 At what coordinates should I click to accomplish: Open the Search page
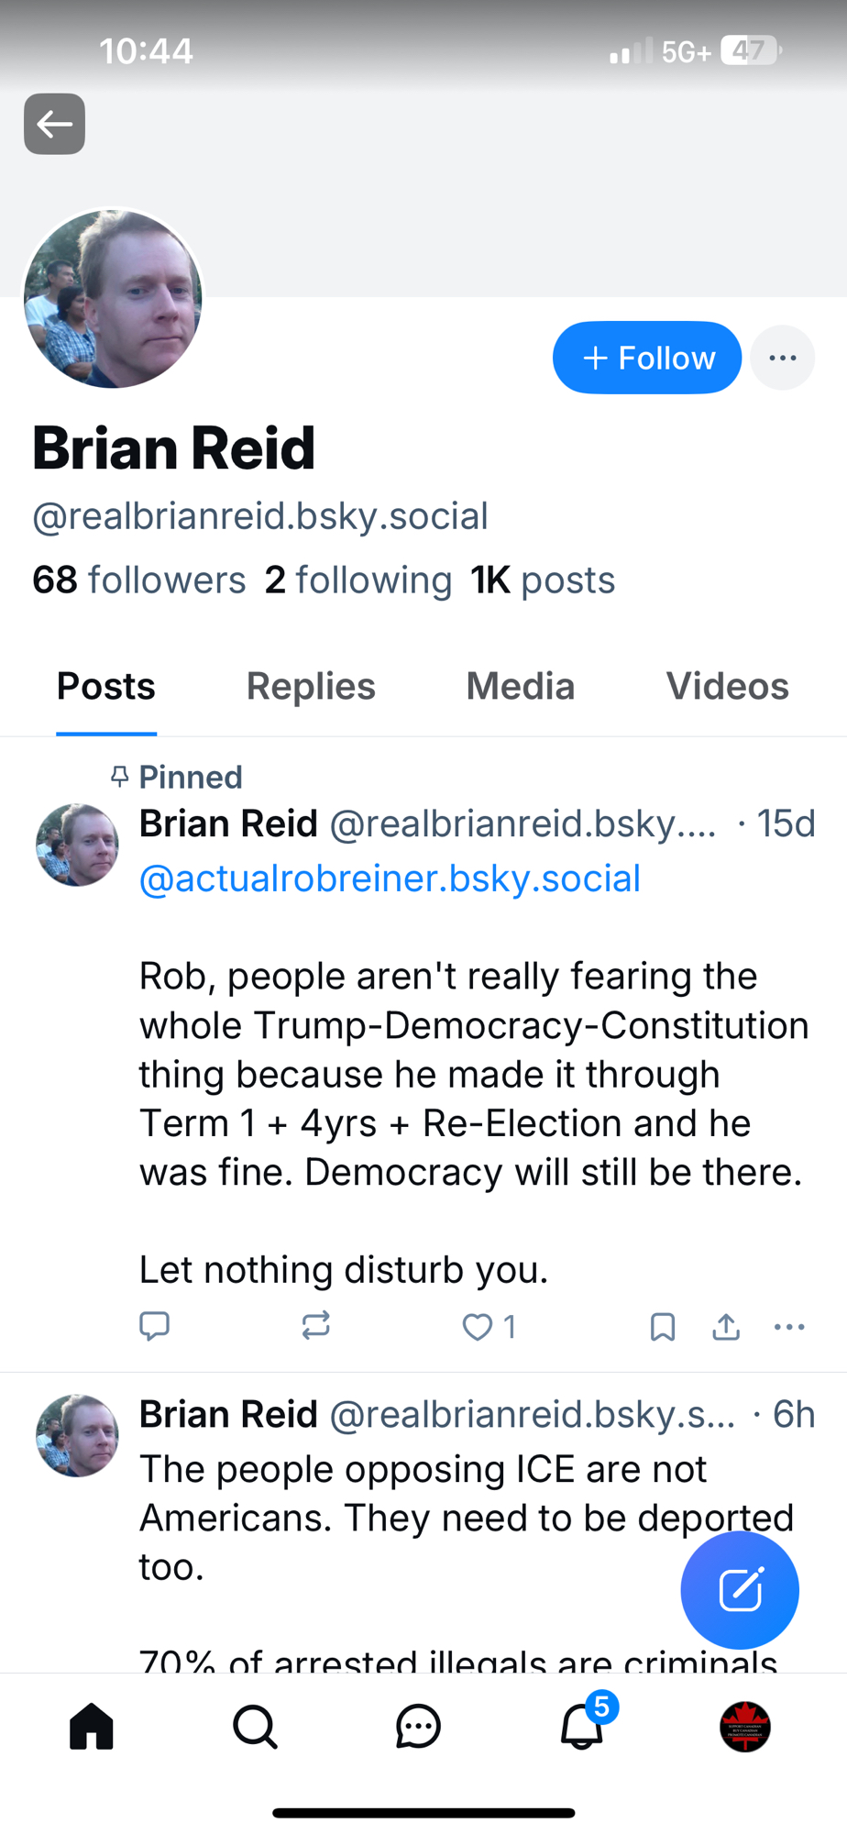tap(255, 1727)
